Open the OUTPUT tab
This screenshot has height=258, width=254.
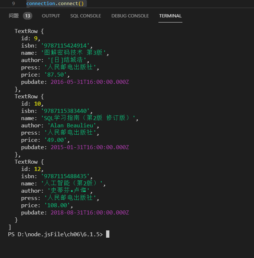(51, 16)
